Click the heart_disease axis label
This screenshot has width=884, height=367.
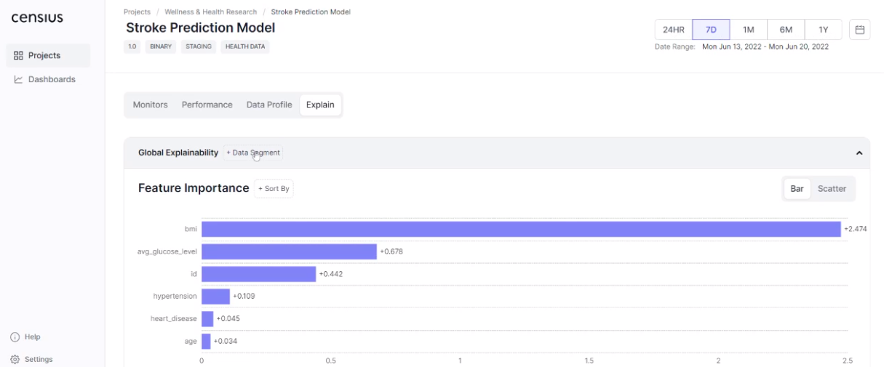[x=174, y=319]
